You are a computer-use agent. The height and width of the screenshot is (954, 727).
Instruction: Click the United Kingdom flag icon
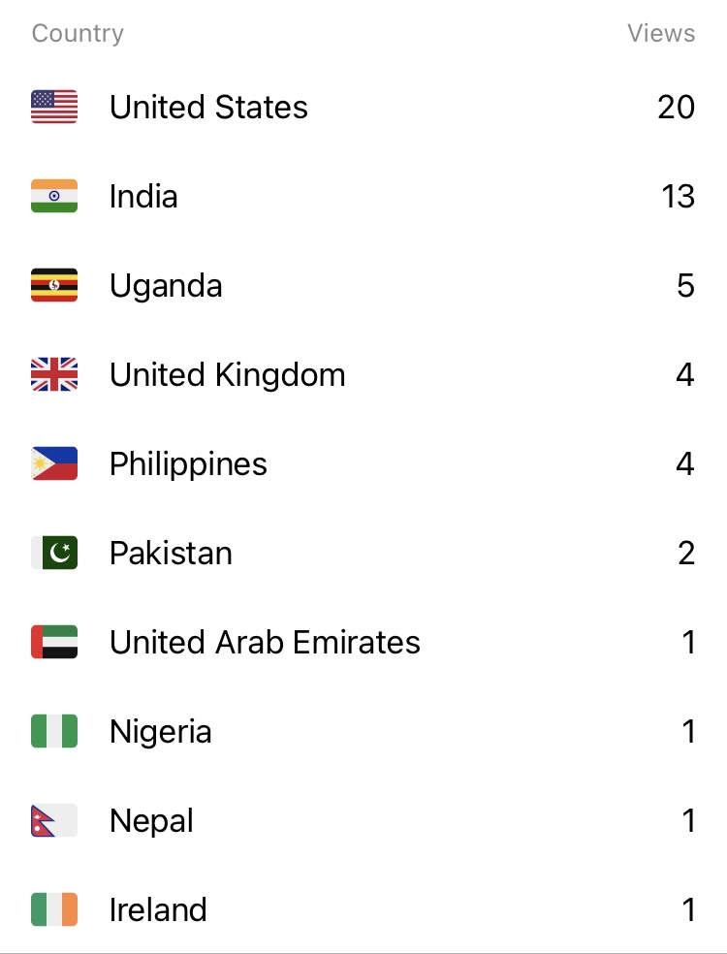54,374
